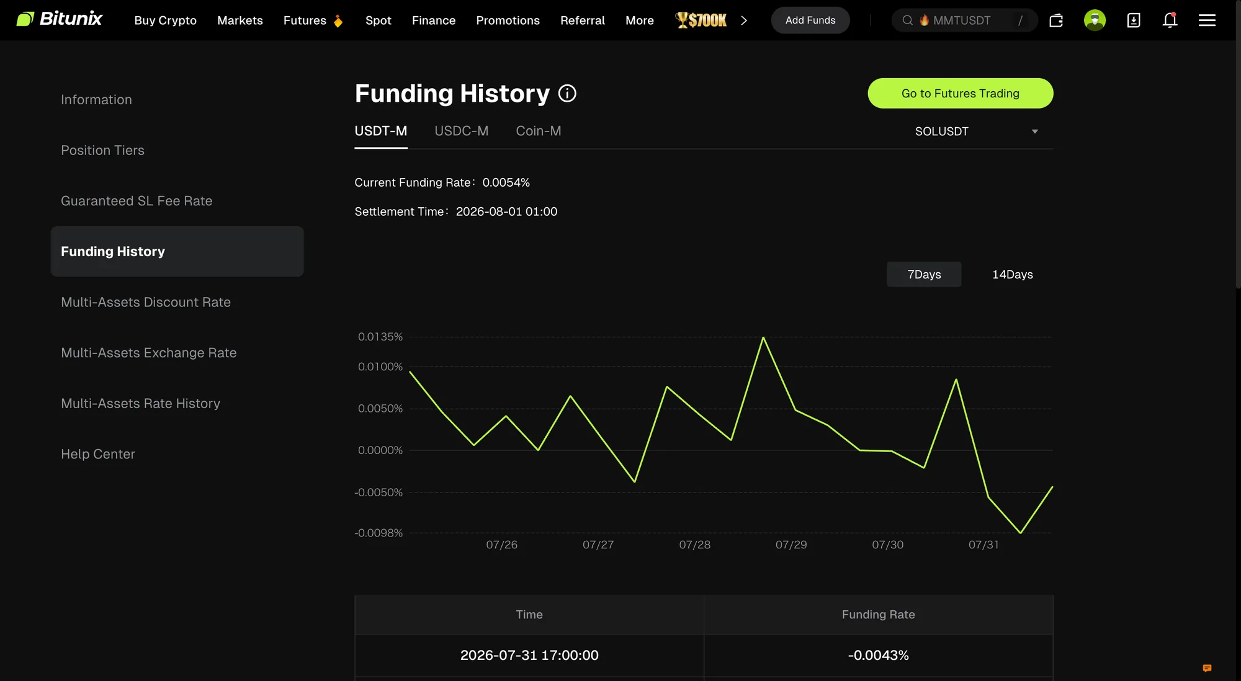
Task: Switch to the USDC-M tab
Action: (461, 131)
